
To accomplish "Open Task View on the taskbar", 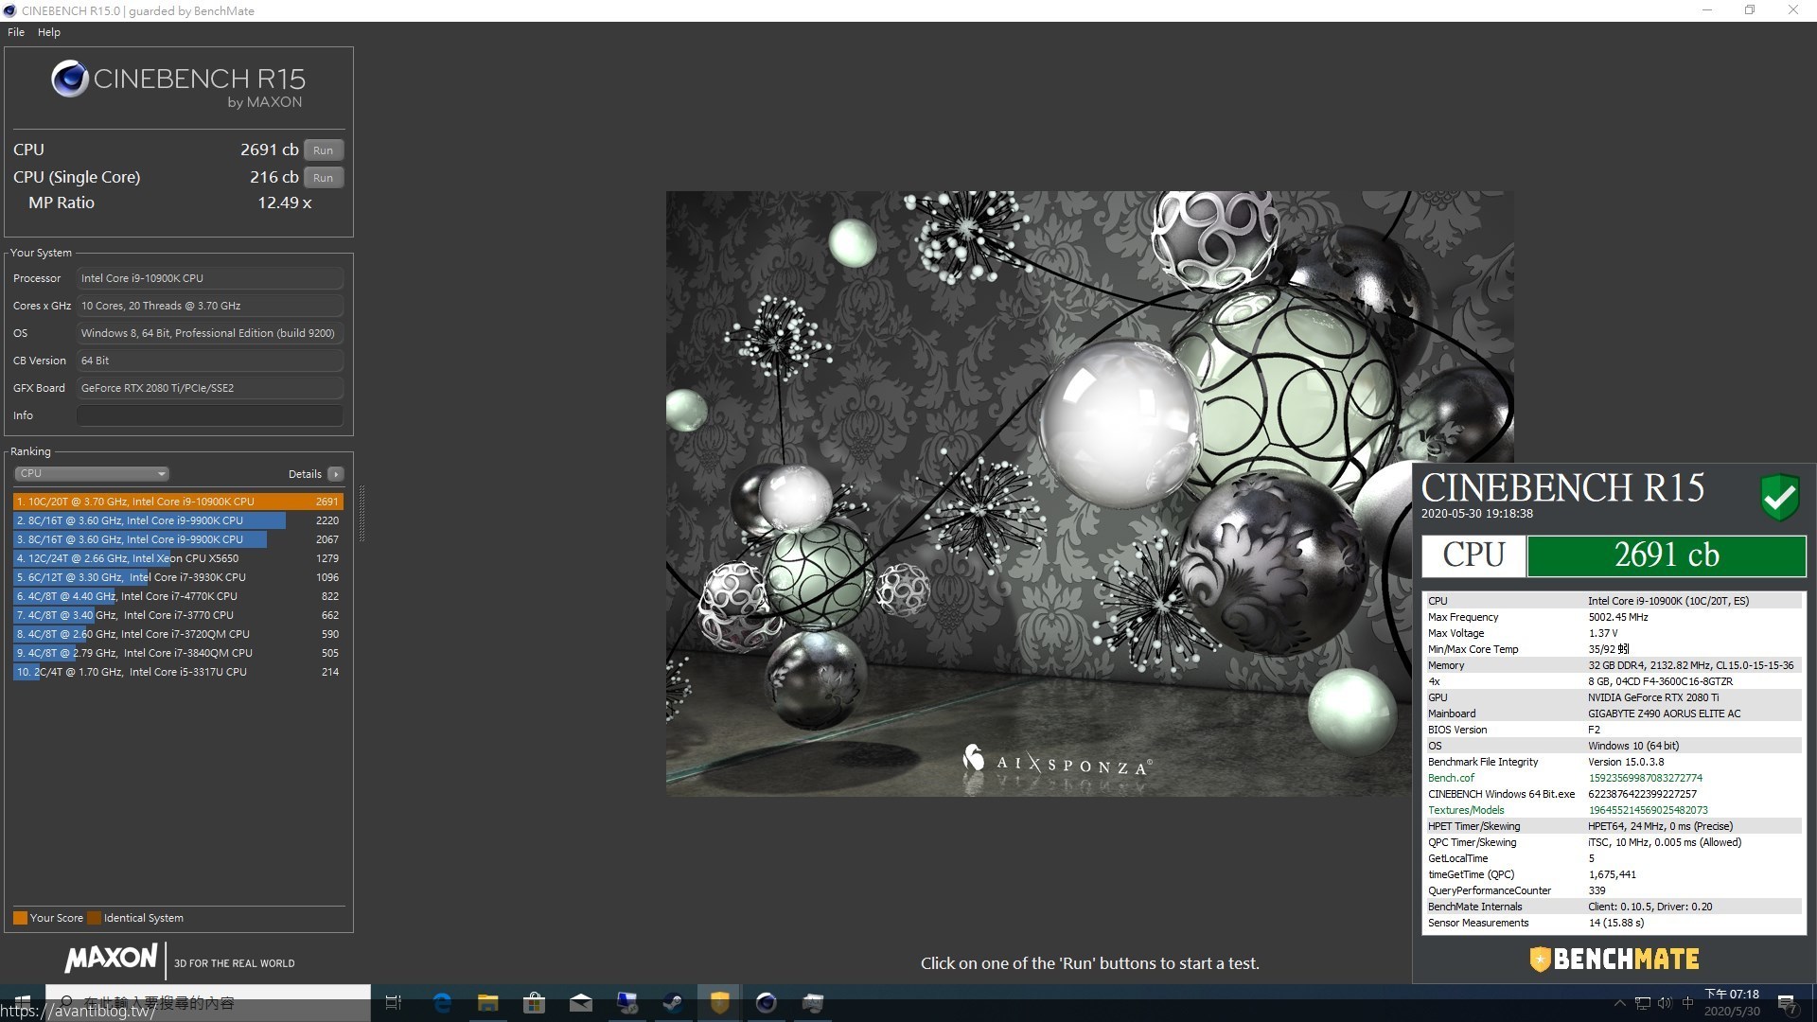I will click(394, 1003).
